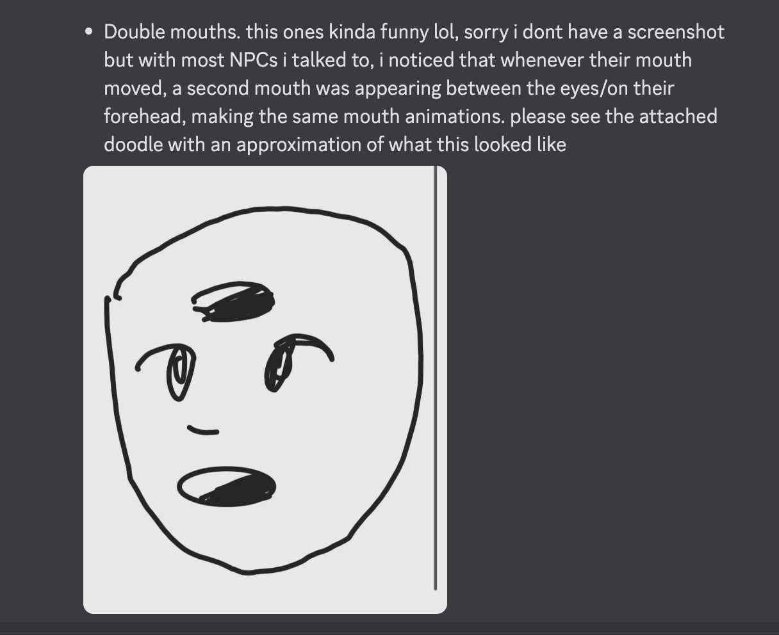Click the bullet point before 'Double mouths'
Viewport: 779px width, 635px height.
click(x=89, y=32)
